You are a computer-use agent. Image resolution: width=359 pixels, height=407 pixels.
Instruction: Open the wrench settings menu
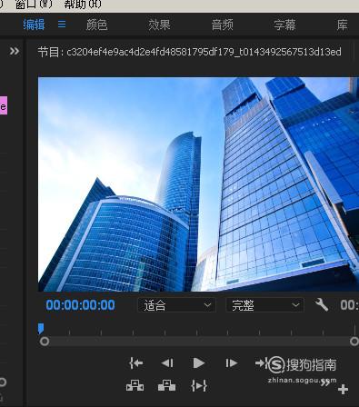tap(322, 304)
